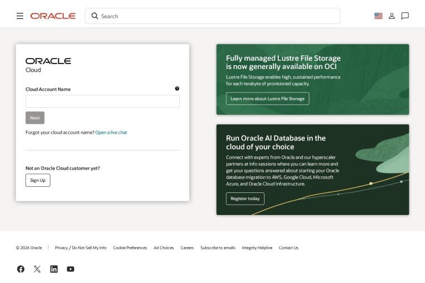The width and height of the screenshot is (425, 283).
Task: Open Careers footer link
Action: (x=187, y=248)
